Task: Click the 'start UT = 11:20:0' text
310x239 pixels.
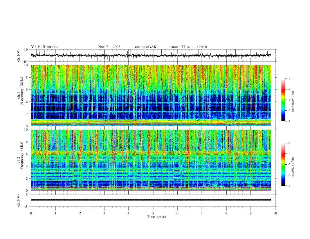Action: (189, 47)
